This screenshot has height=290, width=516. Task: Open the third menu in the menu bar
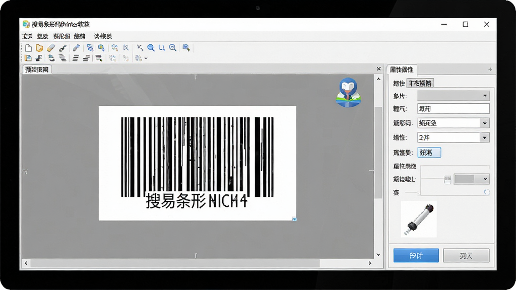click(x=61, y=36)
